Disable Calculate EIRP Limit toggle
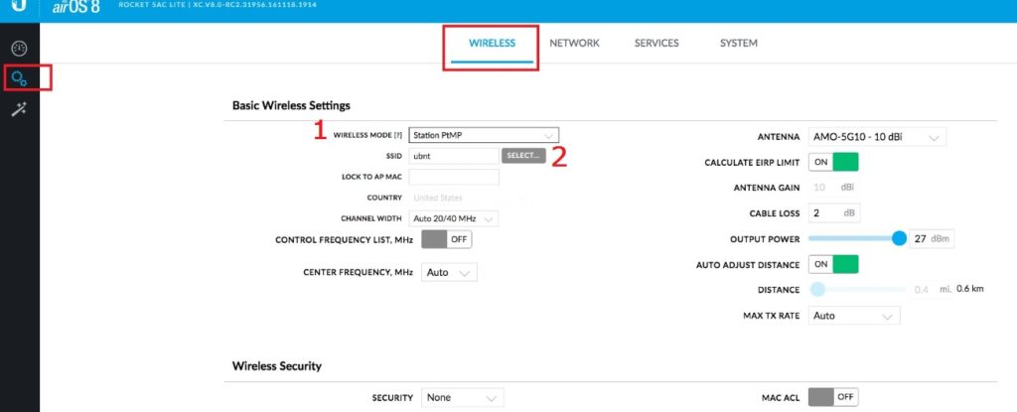1017x412 pixels. (x=832, y=162)
